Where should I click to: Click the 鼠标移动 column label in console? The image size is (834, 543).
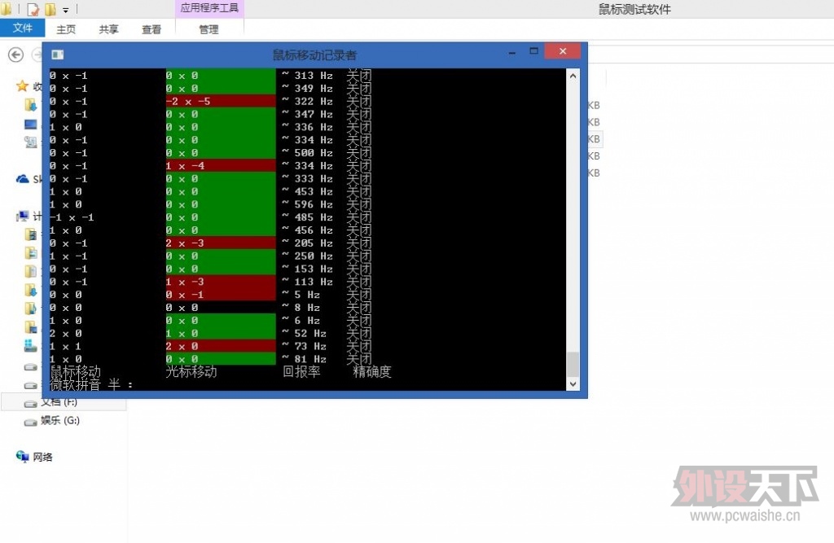click(x=75, y=371)
